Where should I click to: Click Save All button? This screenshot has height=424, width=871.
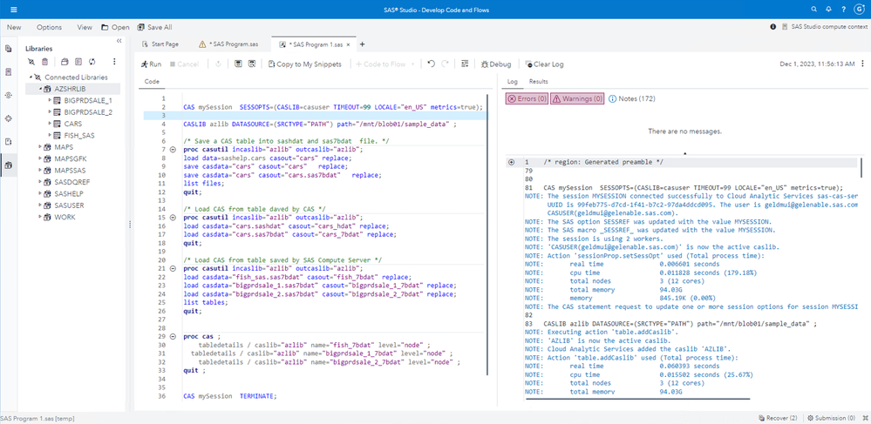pyautogui.click(x=153, y=27)
